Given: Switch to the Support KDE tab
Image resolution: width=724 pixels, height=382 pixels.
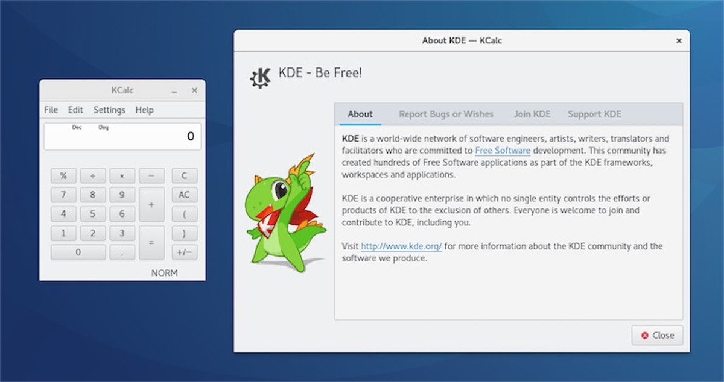Looking at the screenshot, I should click(594, 114).
